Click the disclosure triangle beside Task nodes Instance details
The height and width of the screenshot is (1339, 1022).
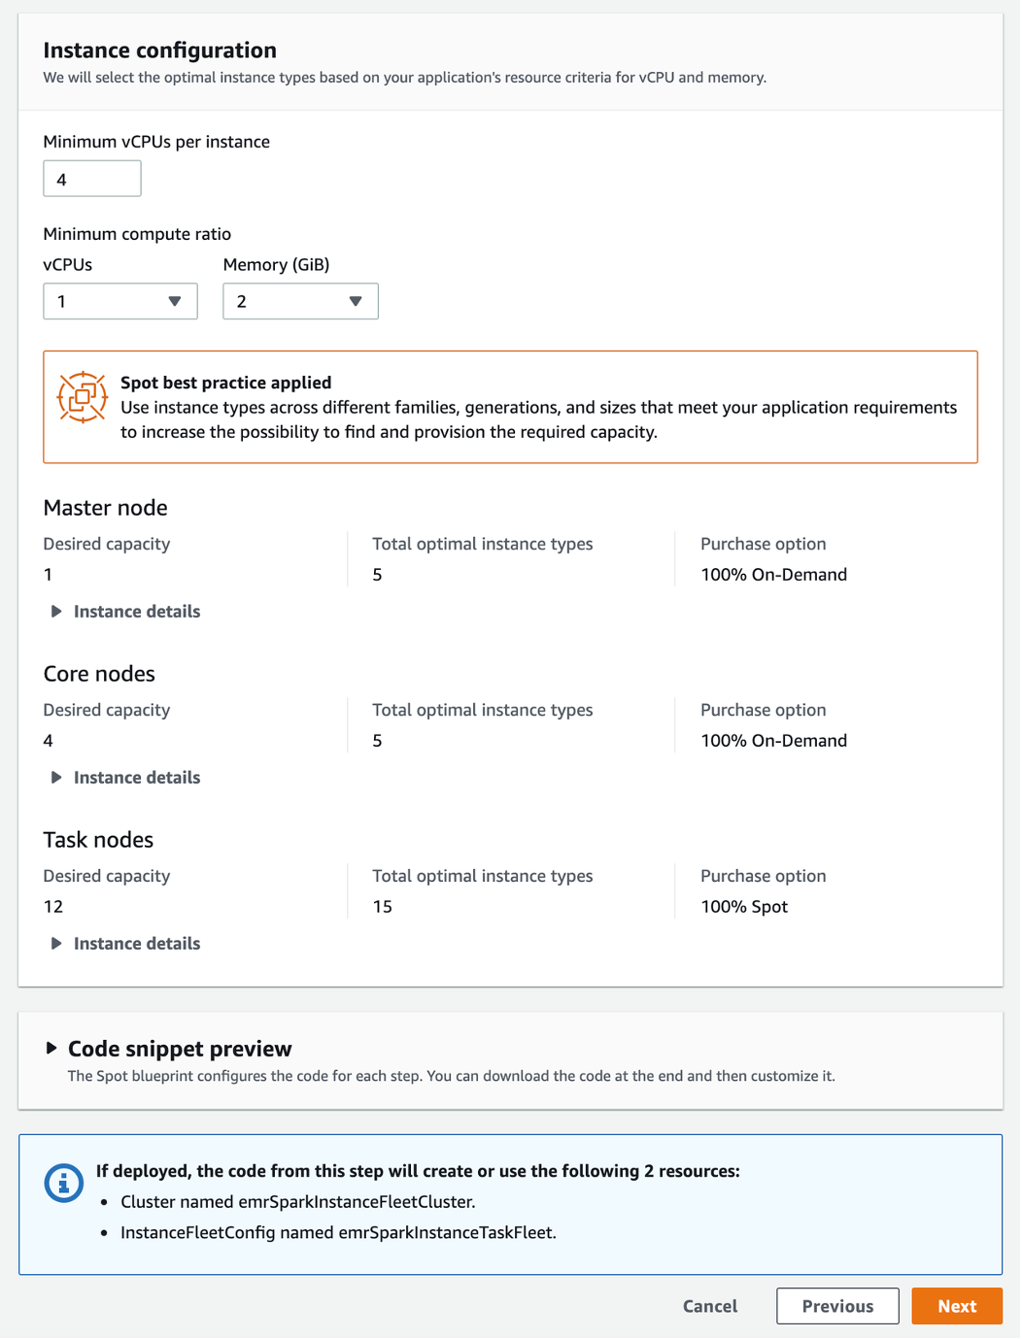[56, 943]
